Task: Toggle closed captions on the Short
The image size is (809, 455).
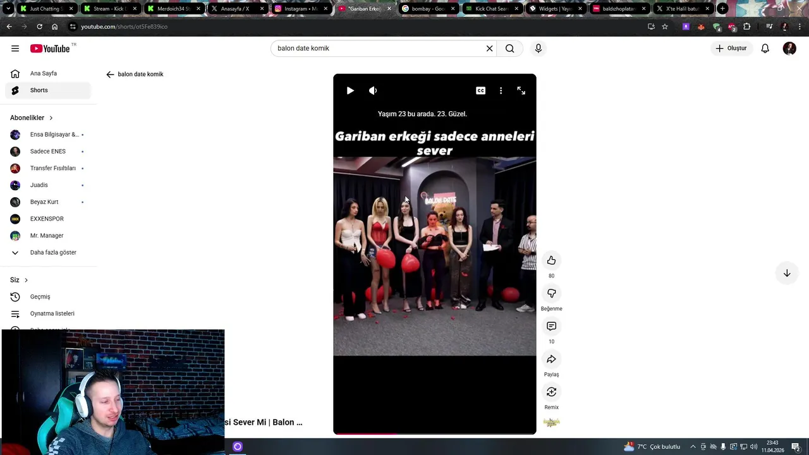Action: click(x=481, y=90)
